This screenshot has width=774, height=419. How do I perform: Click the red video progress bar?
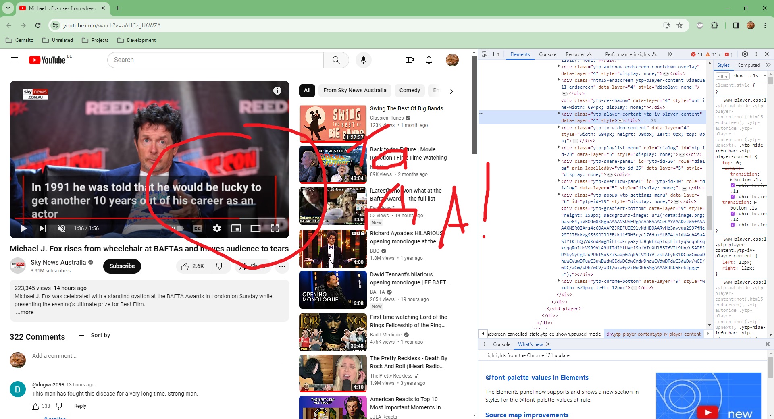pos(121,218)
